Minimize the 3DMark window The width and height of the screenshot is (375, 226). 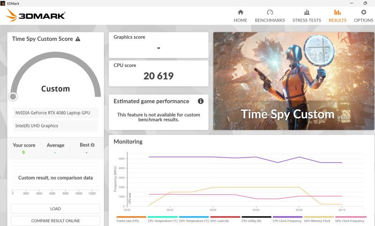[x=352, y=3]
